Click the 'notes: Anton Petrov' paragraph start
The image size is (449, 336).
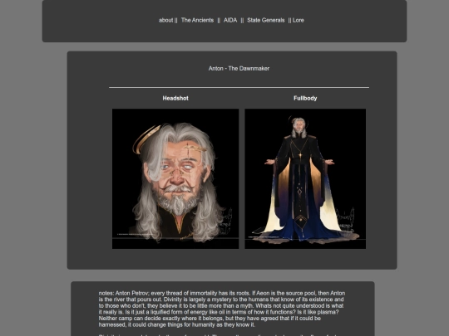click(x=124, y=293)
